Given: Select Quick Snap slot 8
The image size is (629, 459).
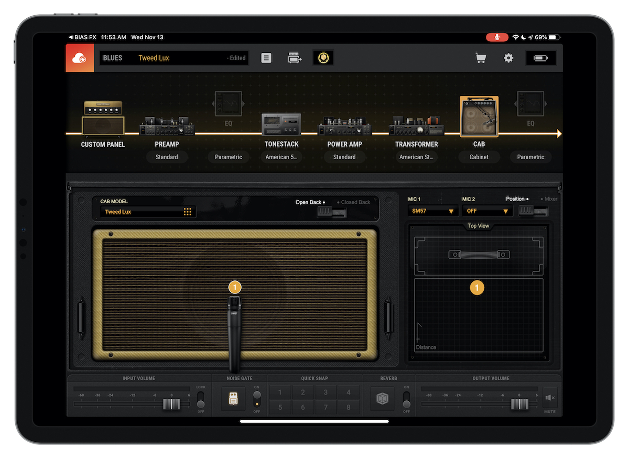Looking at the screenshot, I should point(349,407).
